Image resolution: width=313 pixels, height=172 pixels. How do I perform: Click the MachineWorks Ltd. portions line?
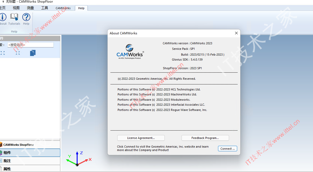click(157, 94)
